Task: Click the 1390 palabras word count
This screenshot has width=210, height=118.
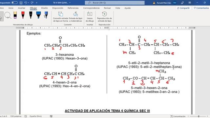Action: pos(16,116)
